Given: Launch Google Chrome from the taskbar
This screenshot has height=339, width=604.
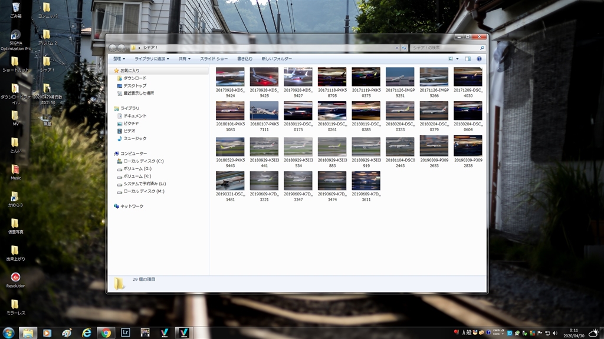Looking at the screenshot, I should point(106,333).
